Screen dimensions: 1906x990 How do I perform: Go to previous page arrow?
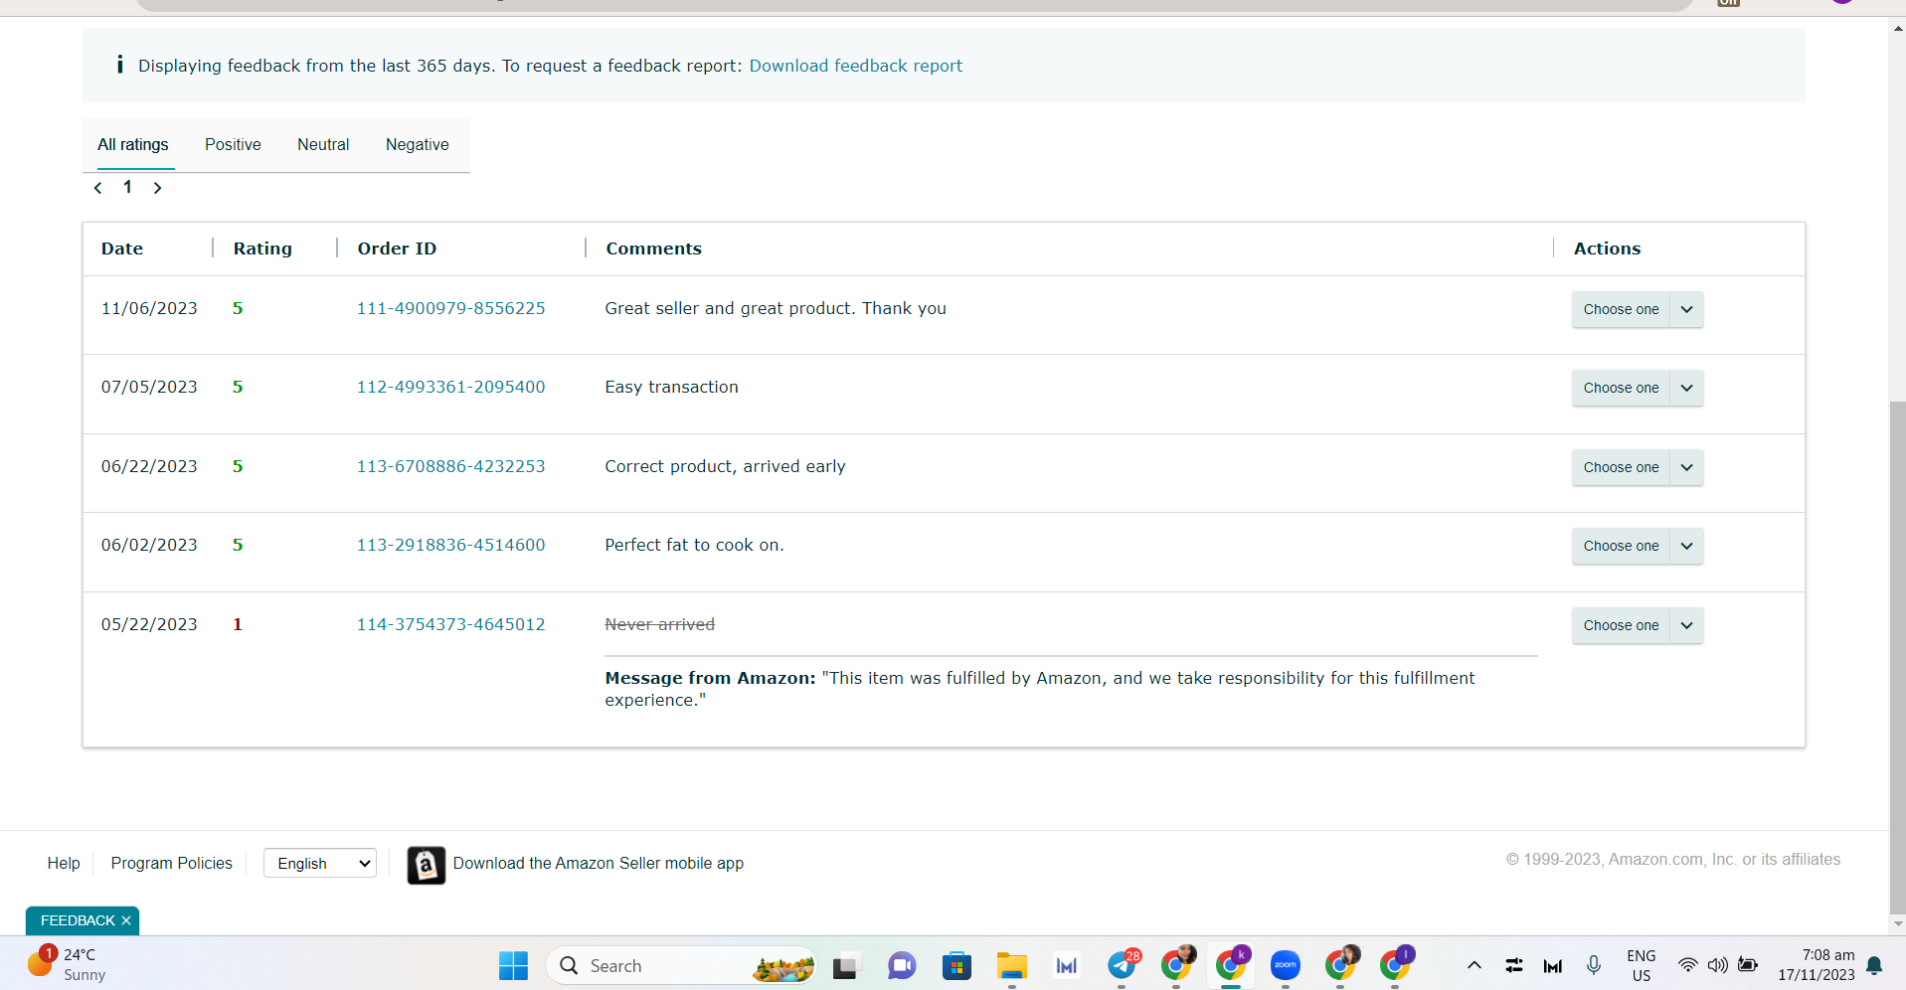point(97,188)
